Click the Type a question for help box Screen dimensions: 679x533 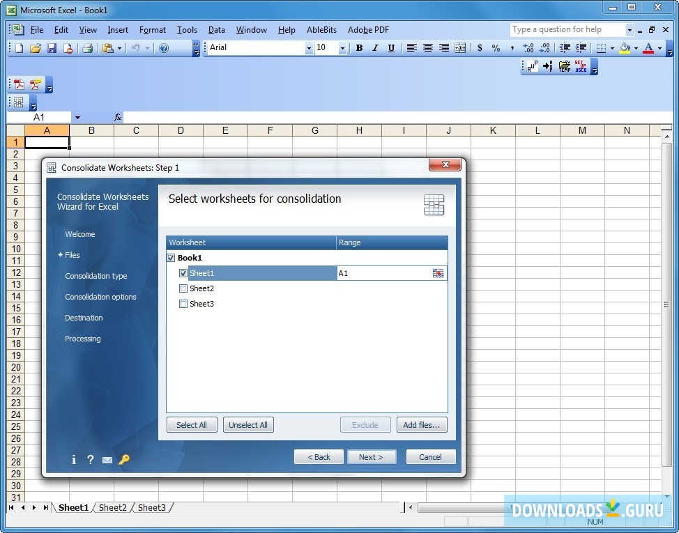[x=567, y=29]
